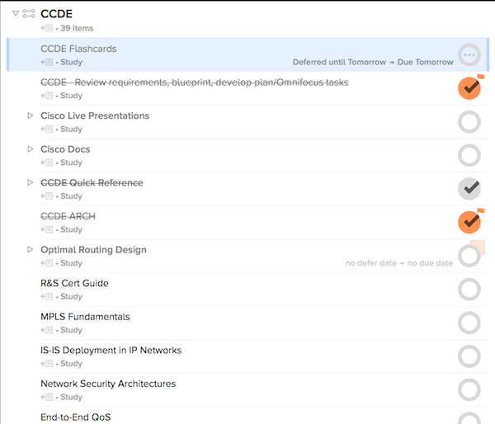Screen dimensions: 495x424
Task: Mark CCDE Flashcards status circle complete
Action: [x=469, y=54]
